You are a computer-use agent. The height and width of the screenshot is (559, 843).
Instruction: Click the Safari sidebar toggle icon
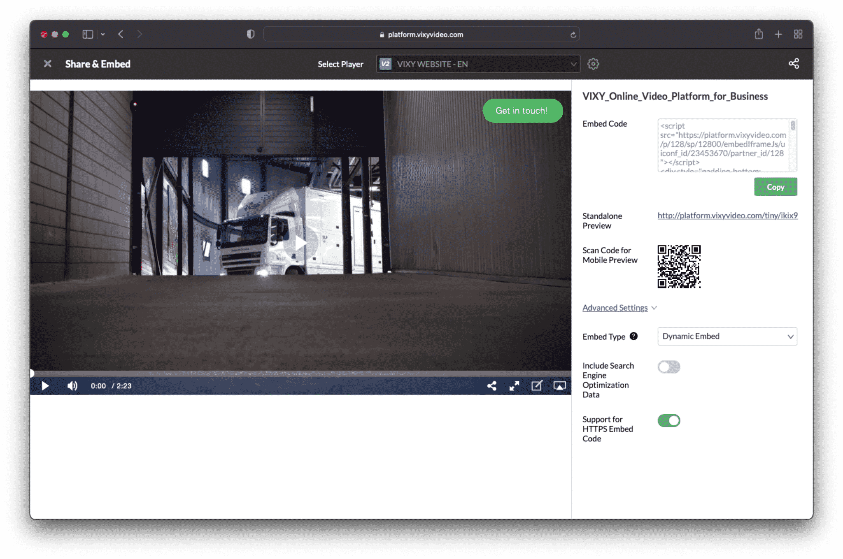pos(88,34)
